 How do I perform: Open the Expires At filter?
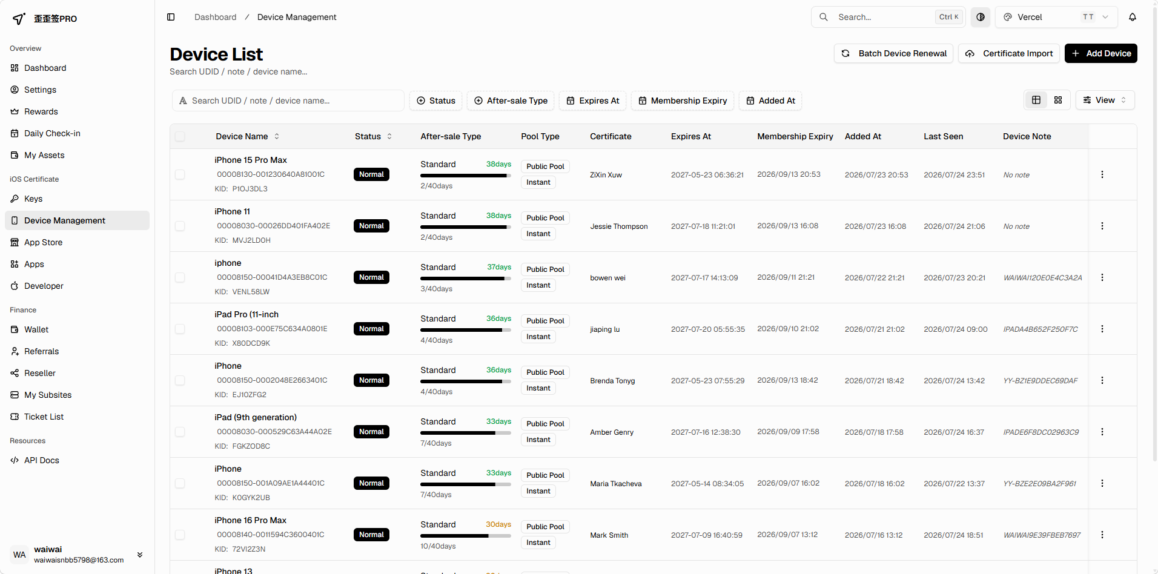[x=593, y=101]
